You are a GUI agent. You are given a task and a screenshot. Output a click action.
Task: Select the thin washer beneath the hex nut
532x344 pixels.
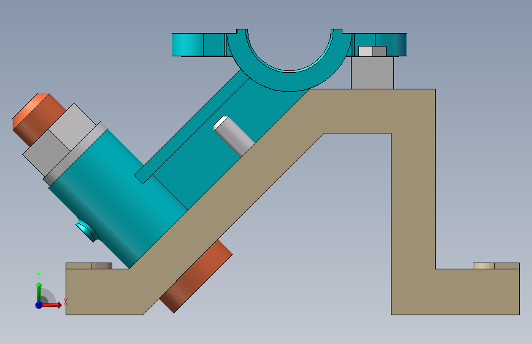tap(75, 154)
